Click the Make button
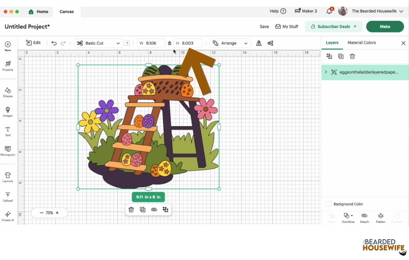Image resolution: width=409 pixels, height=260 pixels. 385,27
